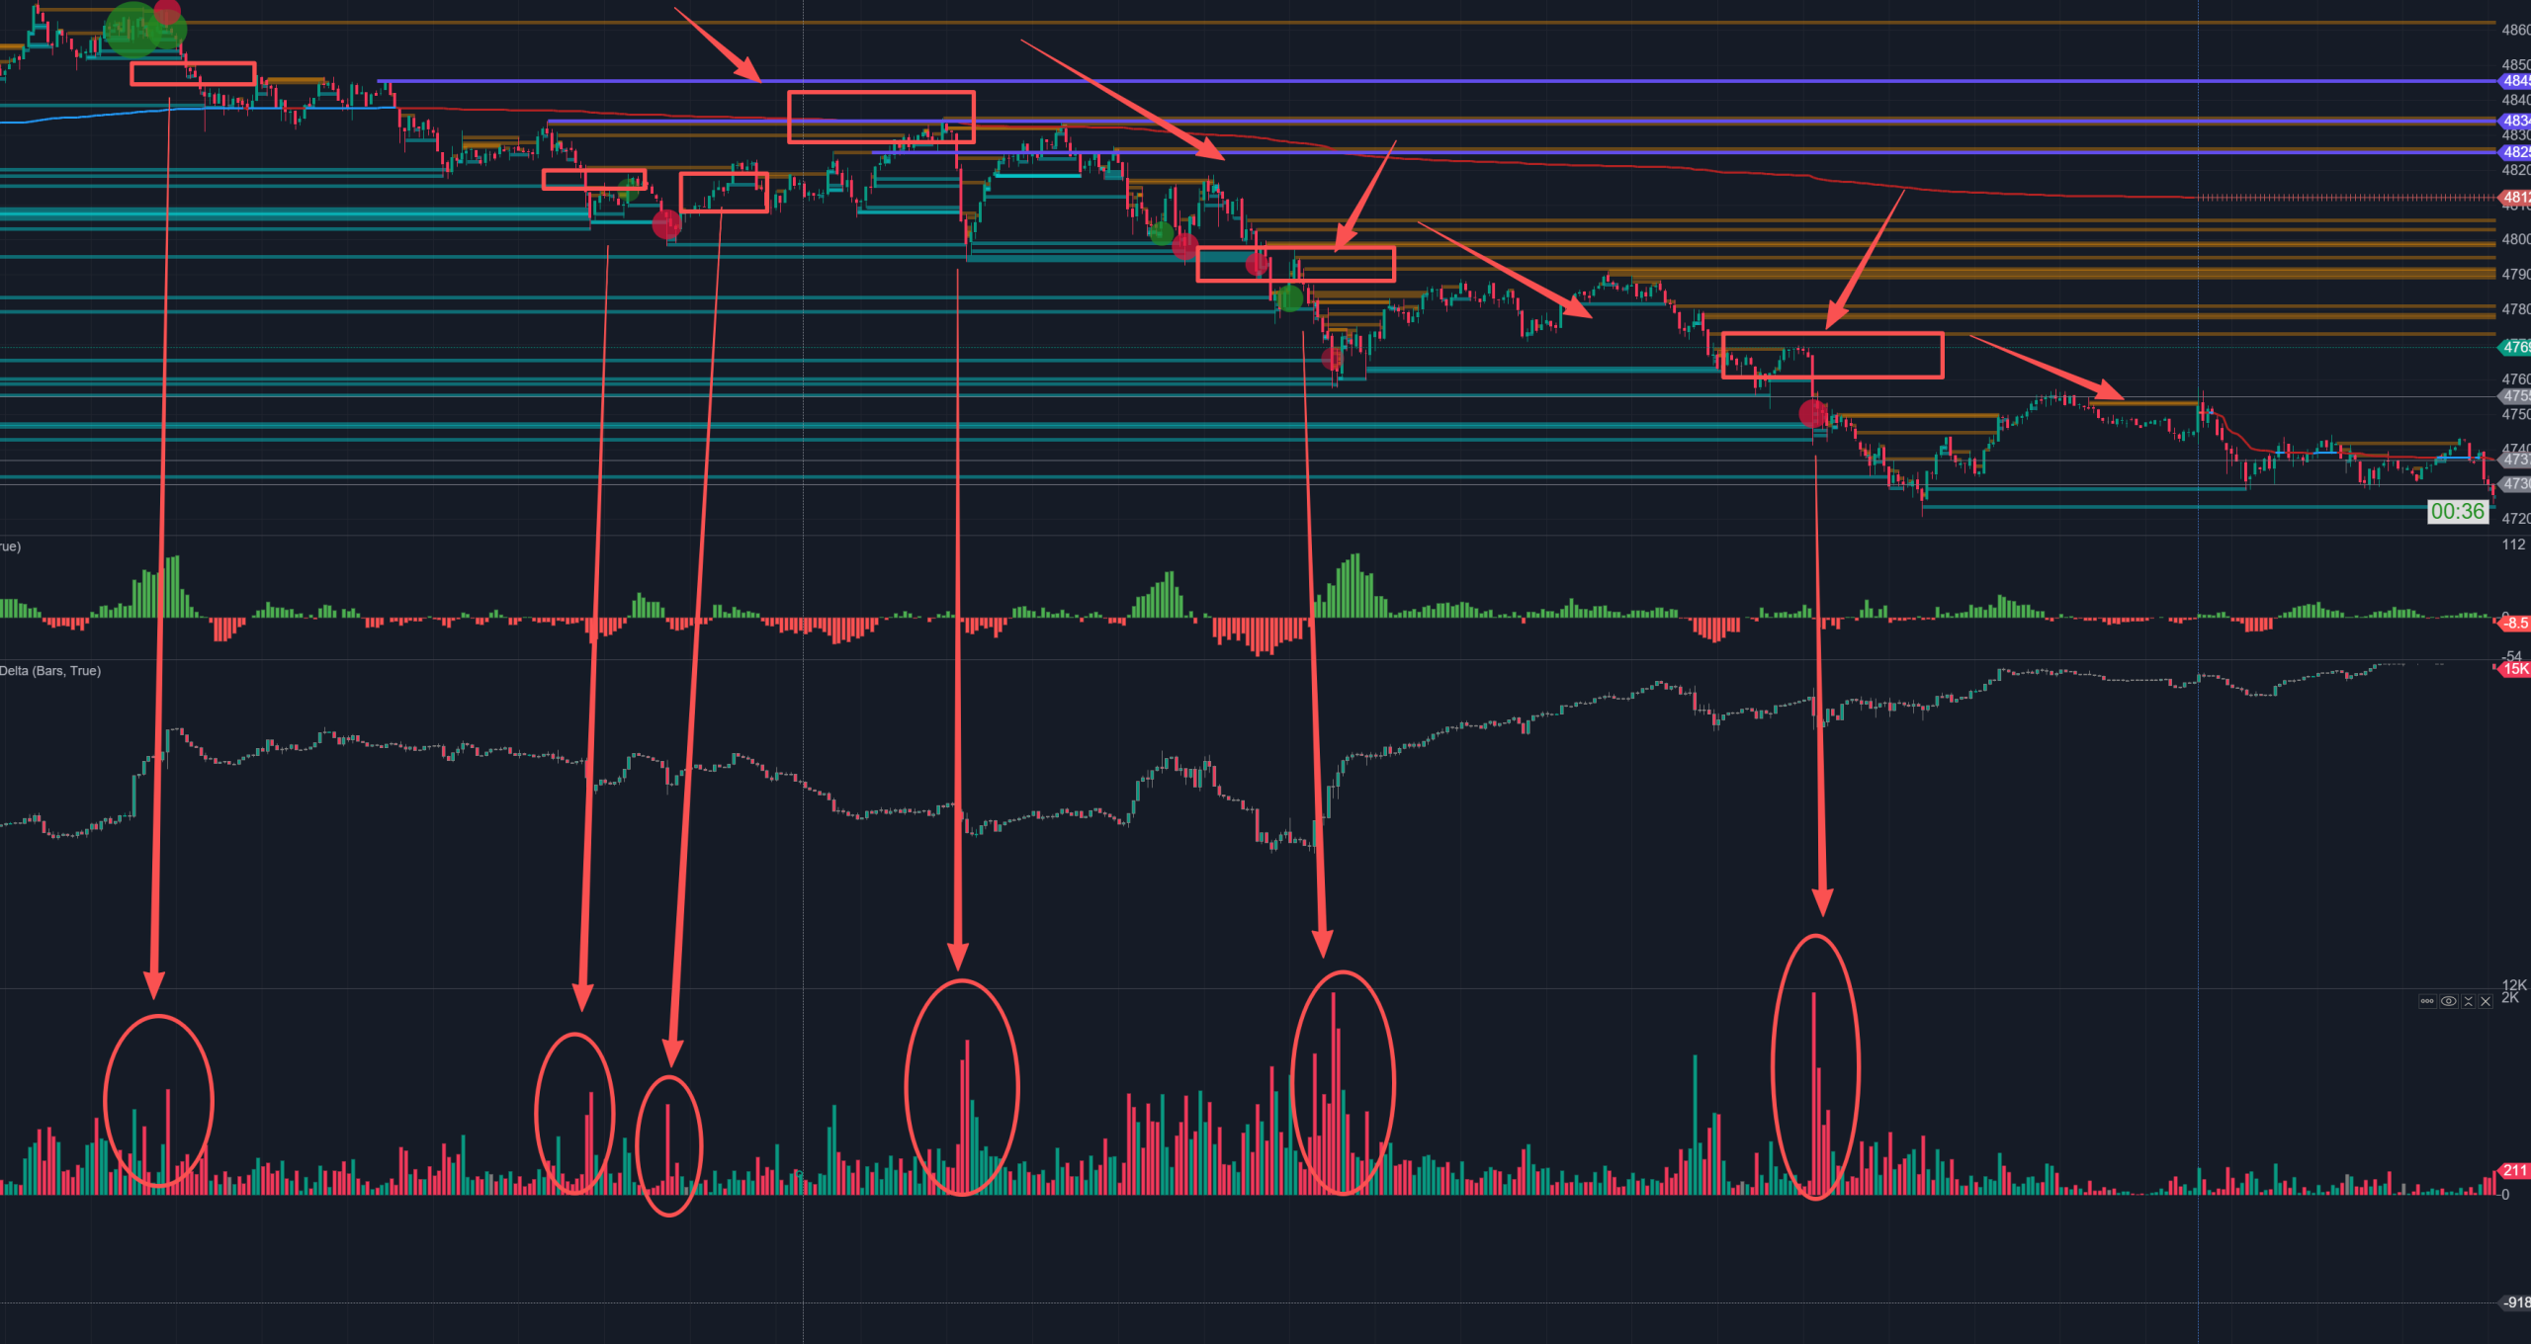
Task: Click the 00:36 bar countdown timer
Action: (x=2457, y=512)
